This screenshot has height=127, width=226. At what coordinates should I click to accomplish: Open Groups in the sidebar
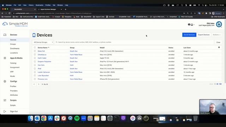(13, 44)
